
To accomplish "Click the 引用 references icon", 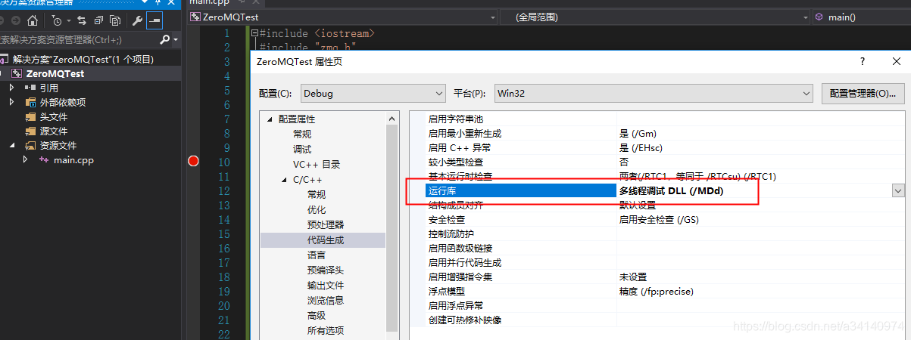I will [x=31, y=88].
